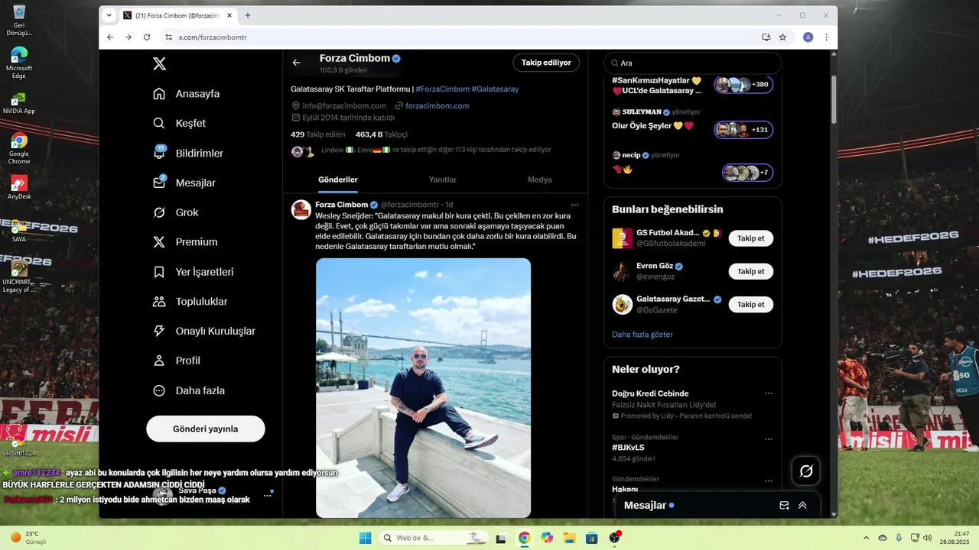Open Windows Start menu
Viewport: 979px width, 550px height.
tap(366, 538)
